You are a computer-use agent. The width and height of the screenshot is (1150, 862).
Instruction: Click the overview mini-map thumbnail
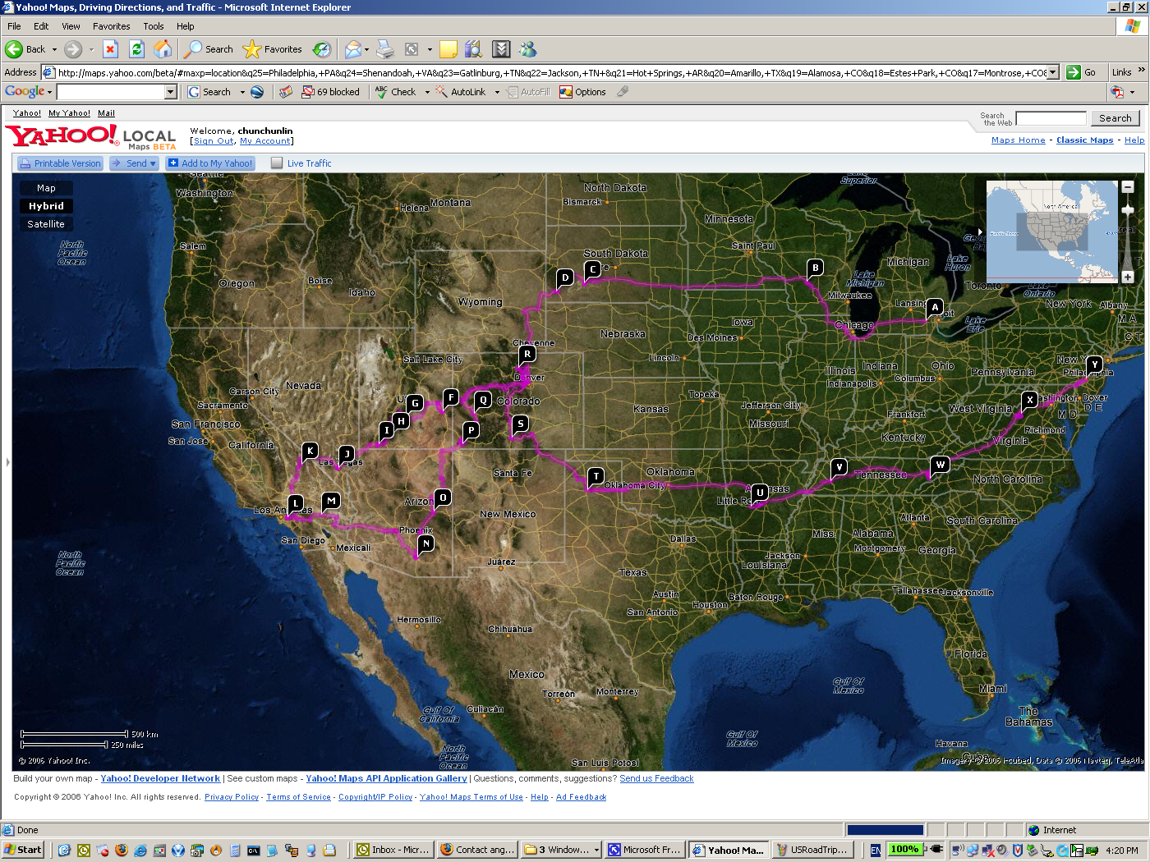point(1051,231)
